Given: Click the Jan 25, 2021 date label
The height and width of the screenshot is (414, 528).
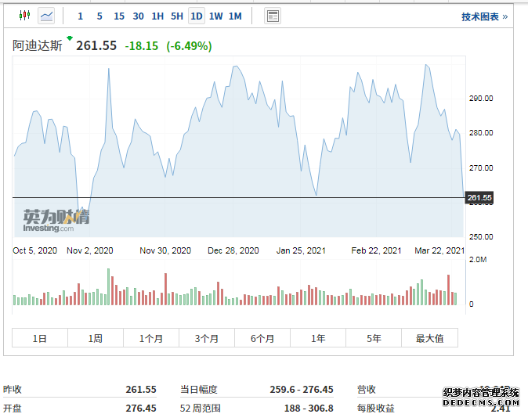Looking at the screenshot, I should point(301,250).
